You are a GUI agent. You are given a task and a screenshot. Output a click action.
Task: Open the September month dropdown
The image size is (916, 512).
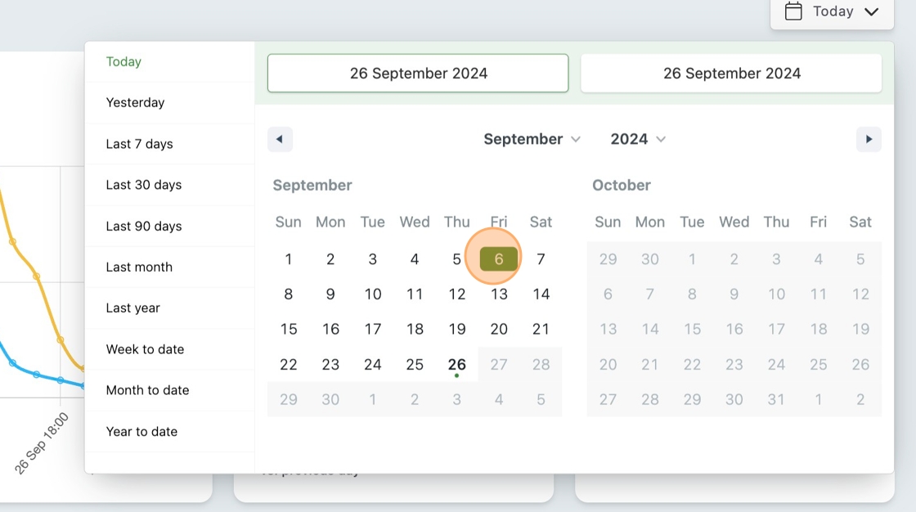[532, 139]
